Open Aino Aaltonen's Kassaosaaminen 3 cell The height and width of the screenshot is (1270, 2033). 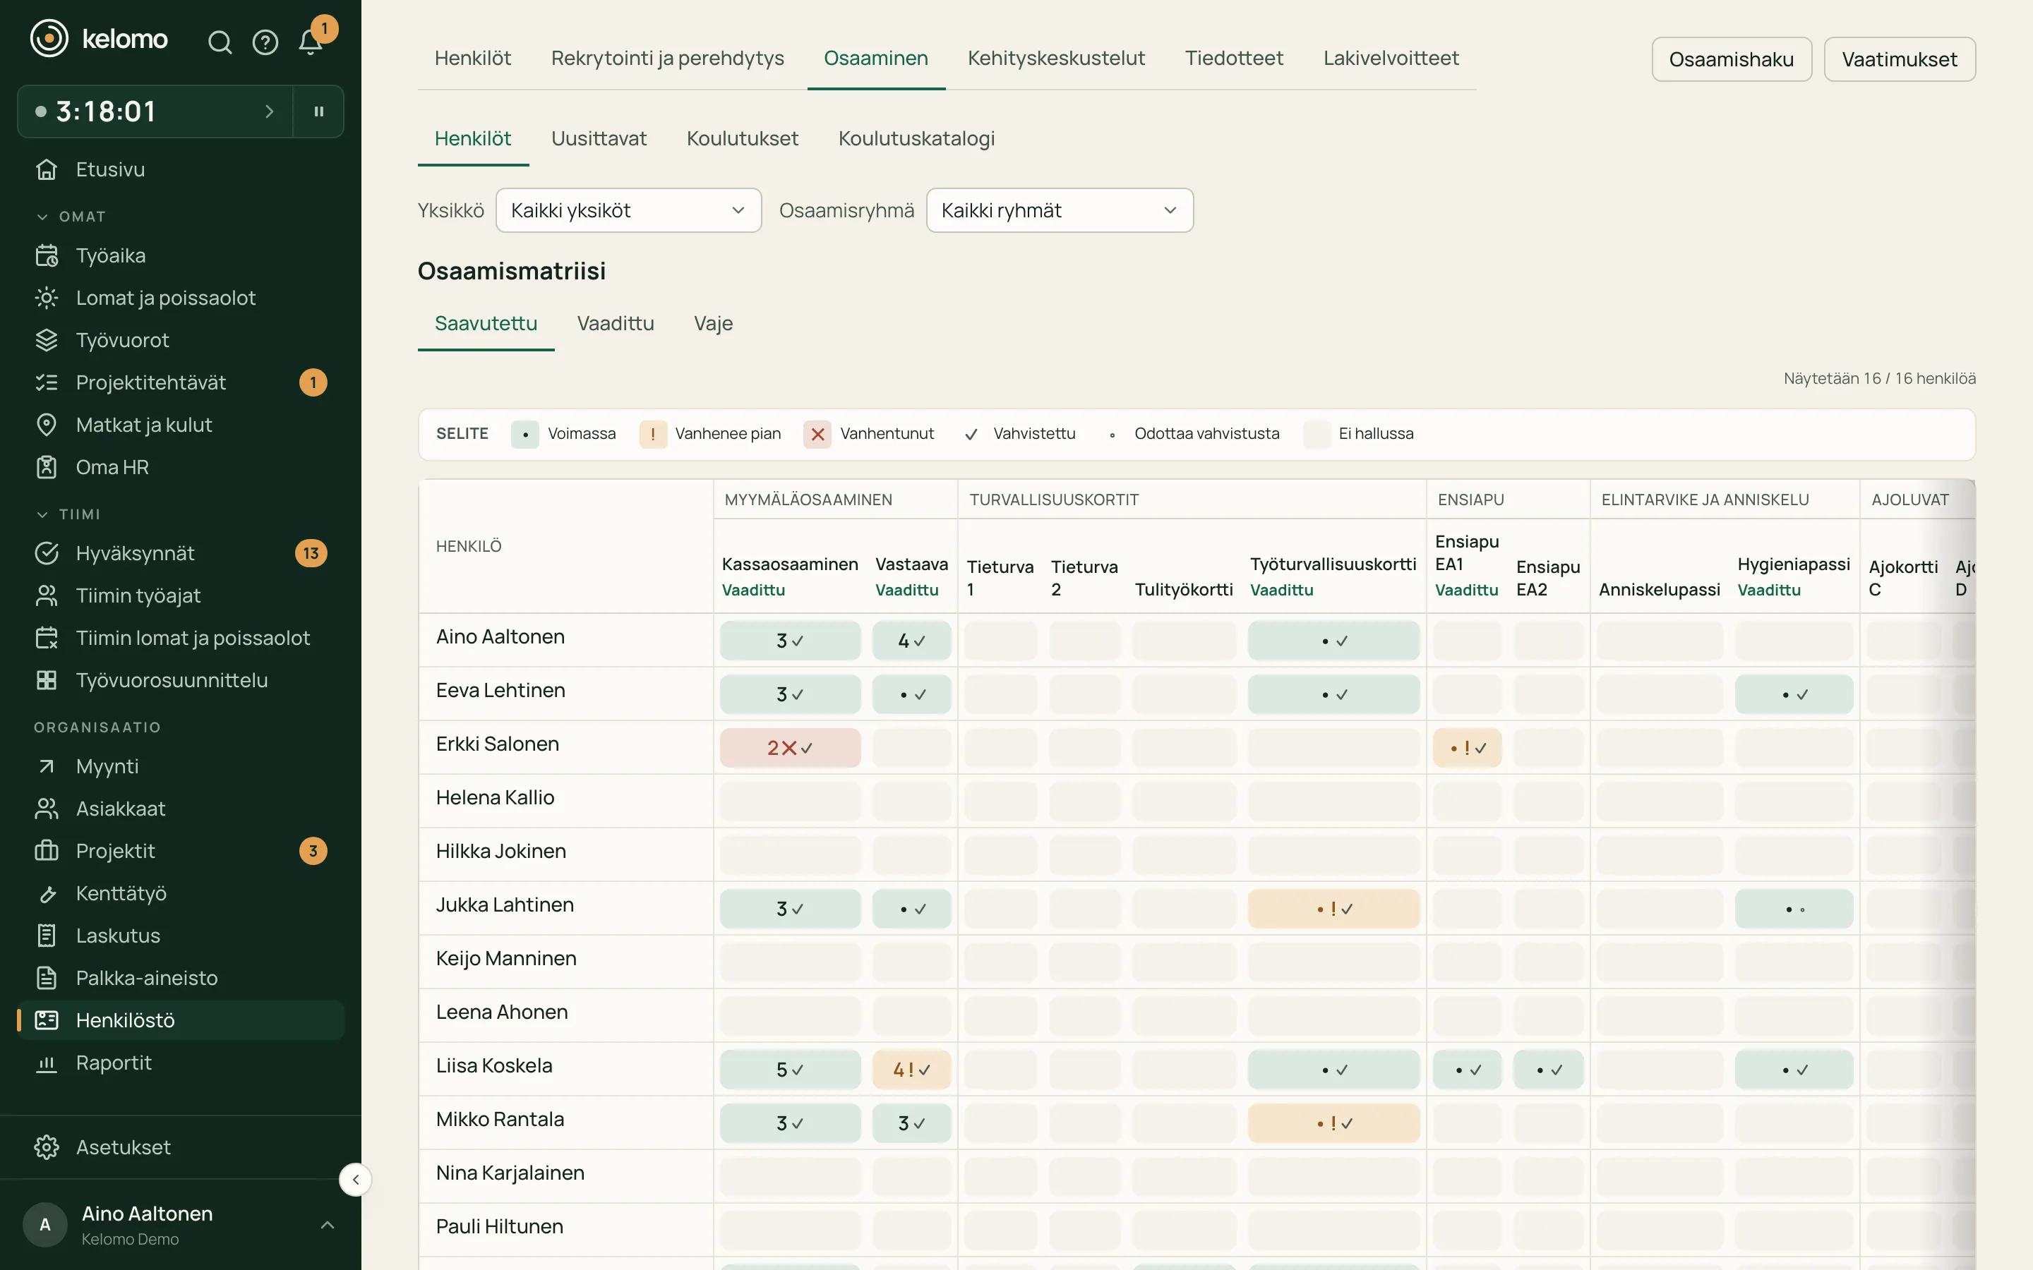tap(790, 640)
